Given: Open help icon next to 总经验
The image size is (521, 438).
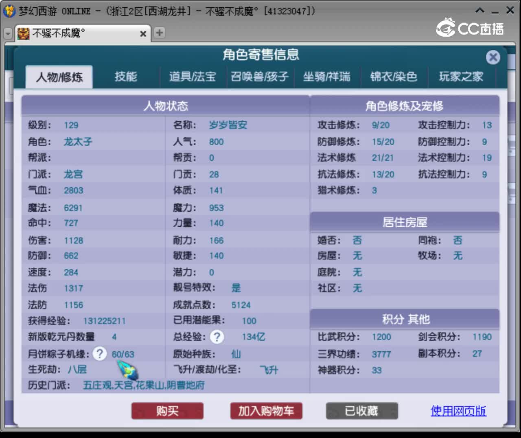Looking at the screenshot, I should [x=217, y=337].
